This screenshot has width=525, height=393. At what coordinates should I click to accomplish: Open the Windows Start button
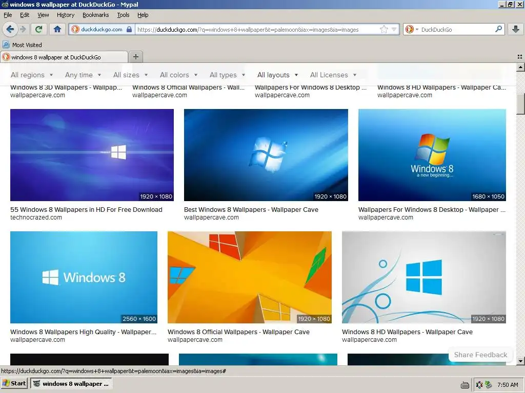click(x=14, y=383)
